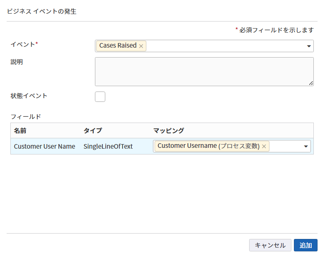Viewport: 325px width, 258px height.
Task: Select the Cases Raised tag label
Action: (118, 46)
